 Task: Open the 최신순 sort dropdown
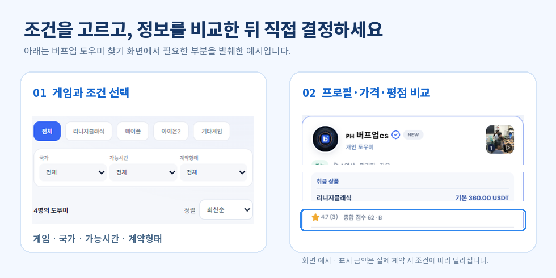(x=226, y=210)
